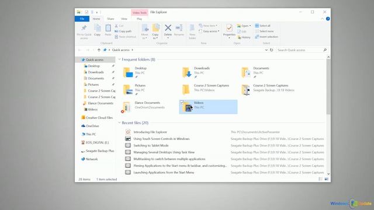Click the Refresh button in address bar
374x210 pixels.
[271, 50]
